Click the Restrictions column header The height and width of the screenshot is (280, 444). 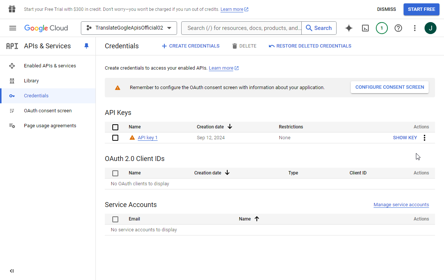291,127
